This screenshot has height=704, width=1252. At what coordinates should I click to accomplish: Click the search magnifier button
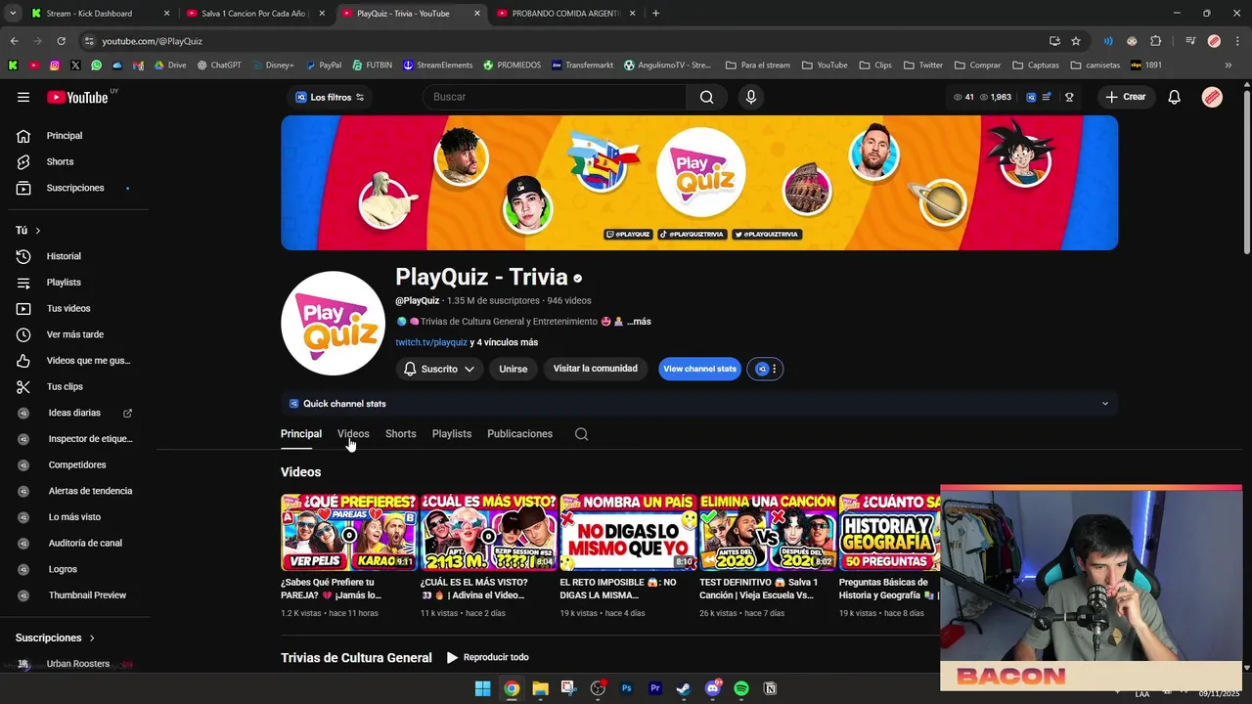pyautogui.click(x=706, y=97)
